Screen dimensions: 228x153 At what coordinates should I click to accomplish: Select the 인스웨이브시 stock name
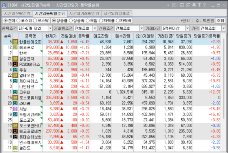click(x=31, y=142)
